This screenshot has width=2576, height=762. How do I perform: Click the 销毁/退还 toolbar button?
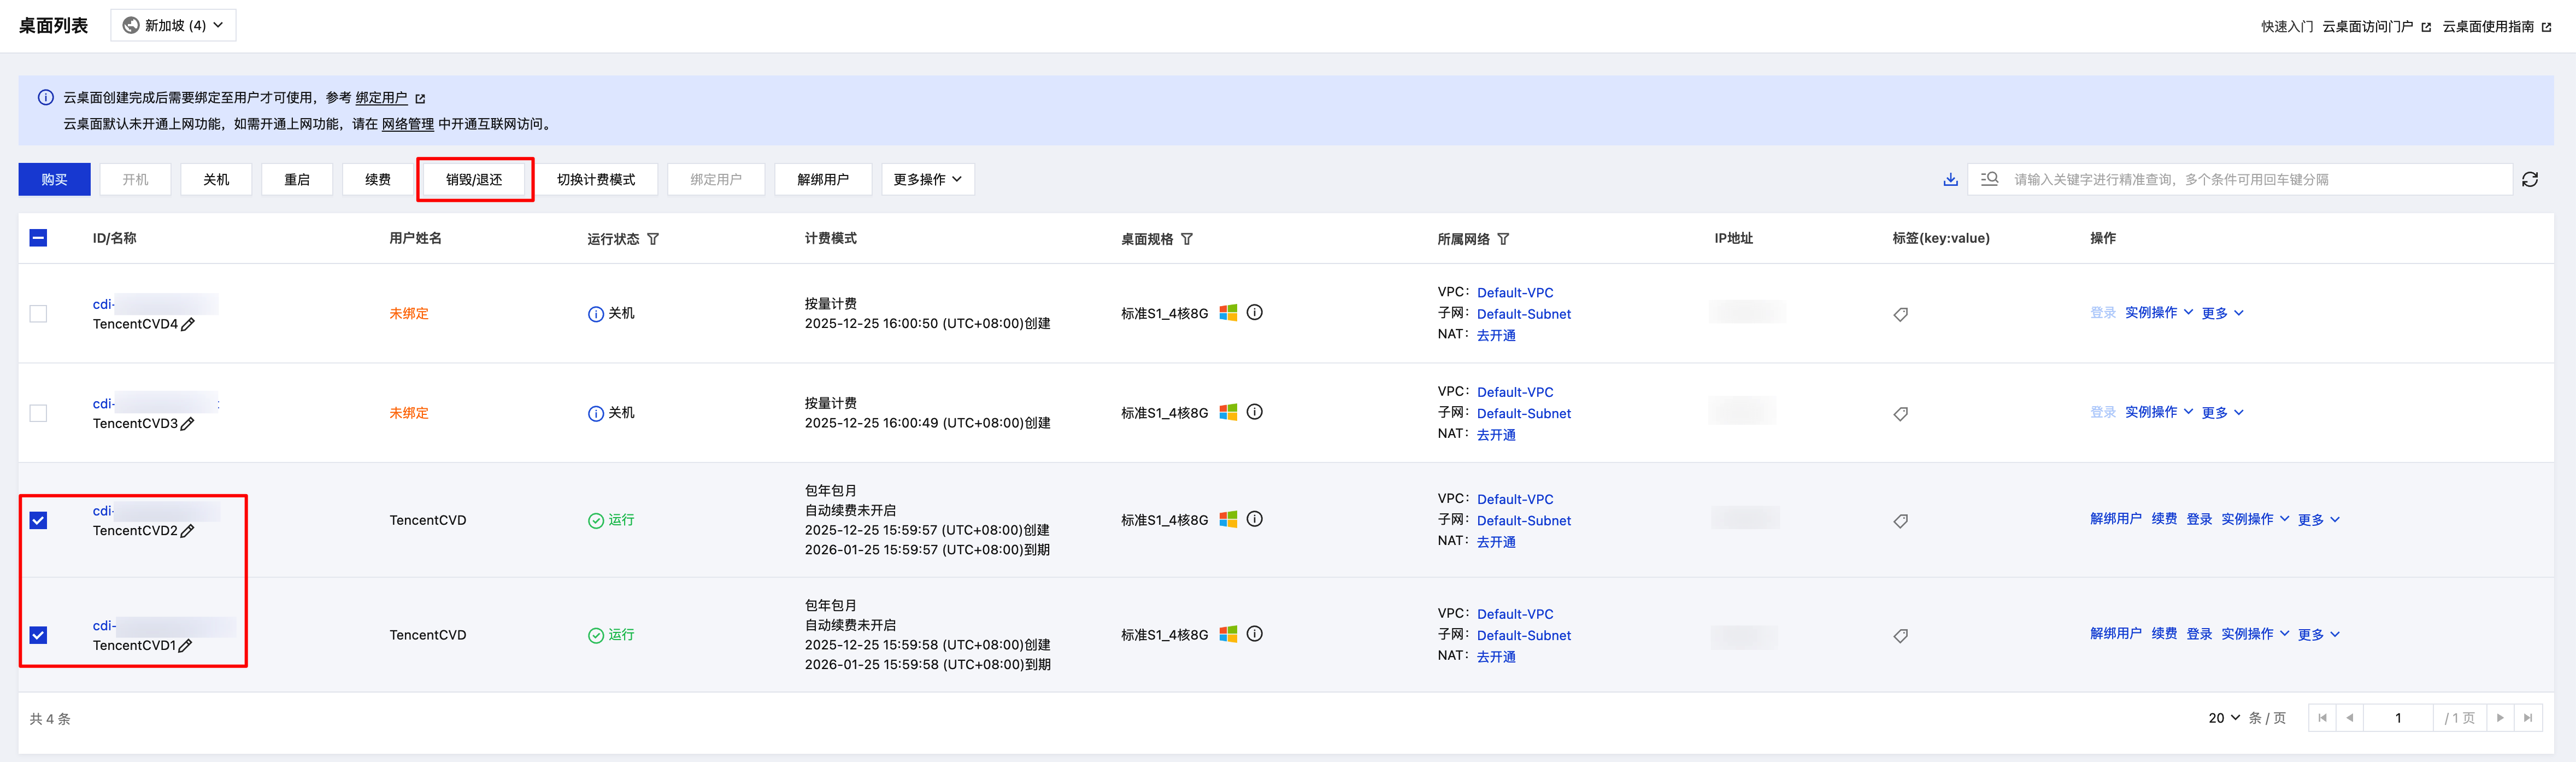pos(474,180)
